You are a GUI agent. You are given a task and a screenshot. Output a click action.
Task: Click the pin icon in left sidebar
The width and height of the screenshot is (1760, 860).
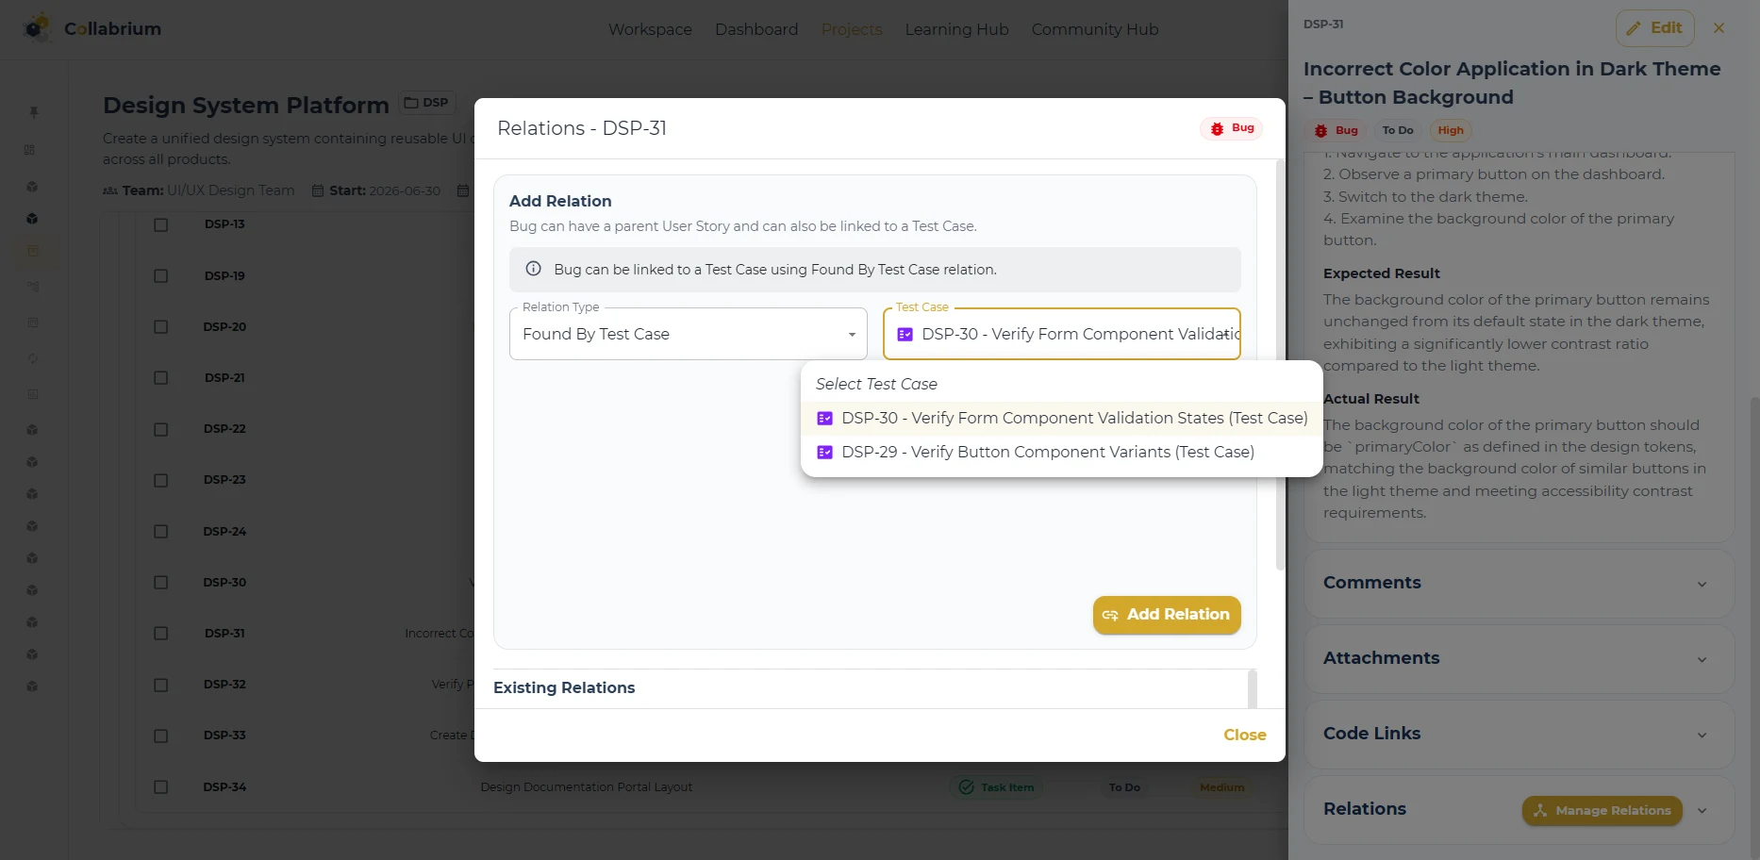pyautogui.click(x=34, y=112)
